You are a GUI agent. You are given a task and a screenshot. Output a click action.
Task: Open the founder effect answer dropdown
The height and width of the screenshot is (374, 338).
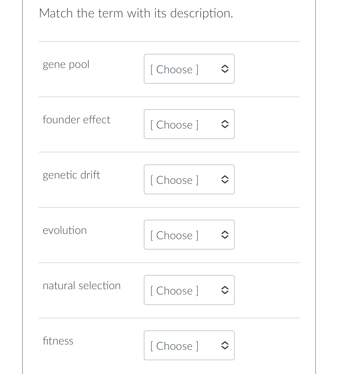pyautogui.click(x=189, y=124)
